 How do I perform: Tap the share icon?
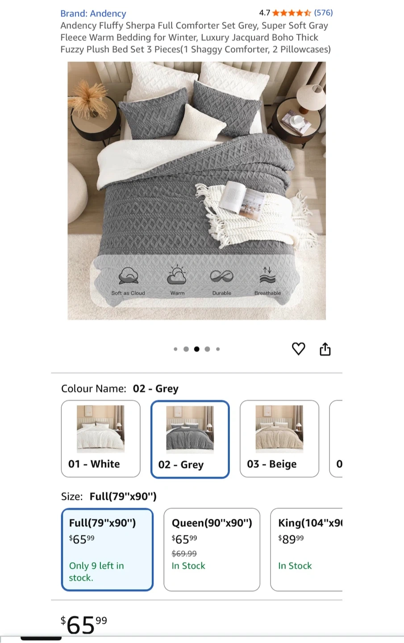click(325, 349)
